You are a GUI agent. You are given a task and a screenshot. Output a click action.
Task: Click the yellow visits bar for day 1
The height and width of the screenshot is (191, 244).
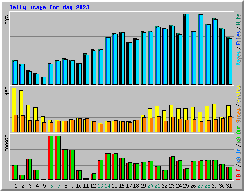[14, 110]
